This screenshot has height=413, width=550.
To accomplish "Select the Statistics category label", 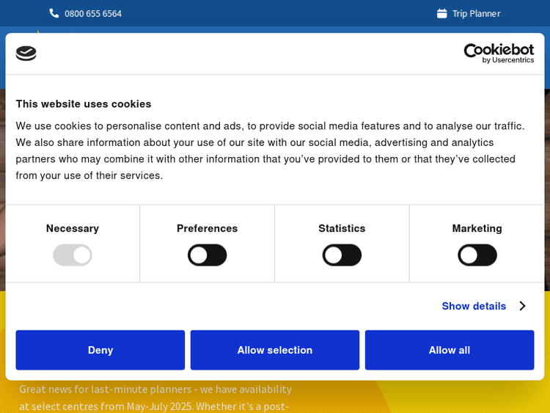I will coord(342,228).
